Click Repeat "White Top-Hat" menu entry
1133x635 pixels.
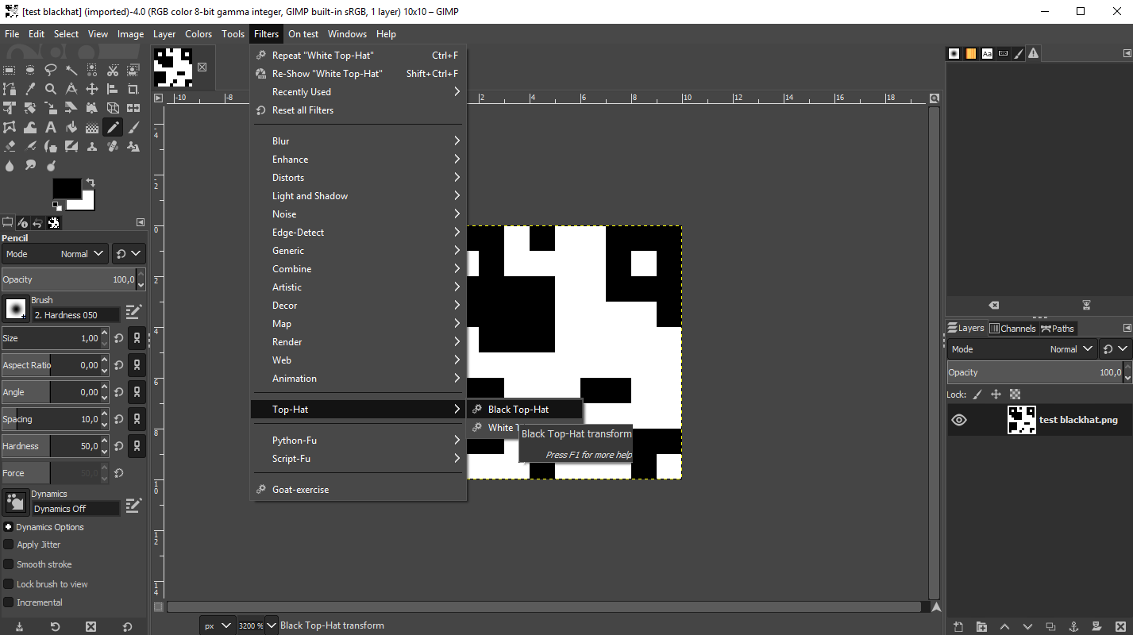358,56
